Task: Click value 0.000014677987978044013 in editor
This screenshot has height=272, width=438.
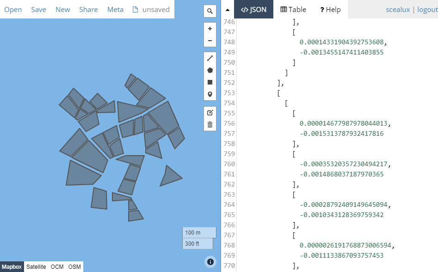Action: click(343, 123)
